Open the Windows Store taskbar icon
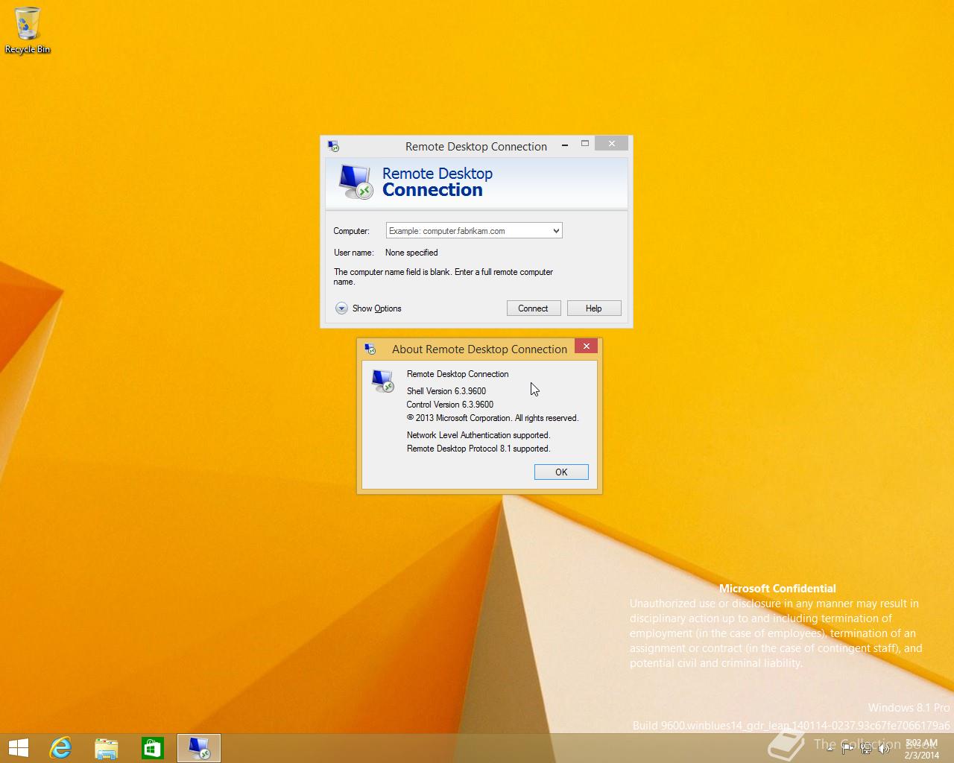The width and height of the screenshot is (954, 763). [153, 747]
